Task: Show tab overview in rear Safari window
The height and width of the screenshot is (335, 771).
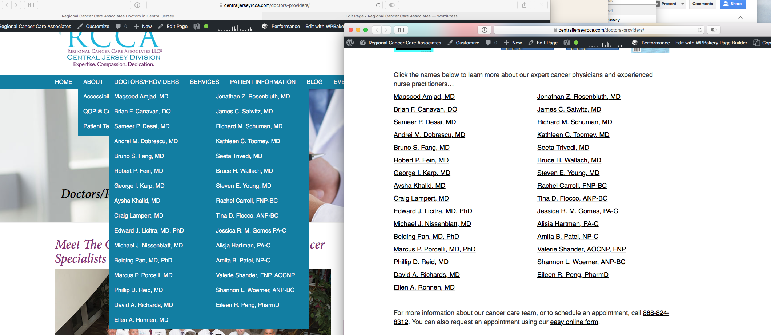Action: 541,5
